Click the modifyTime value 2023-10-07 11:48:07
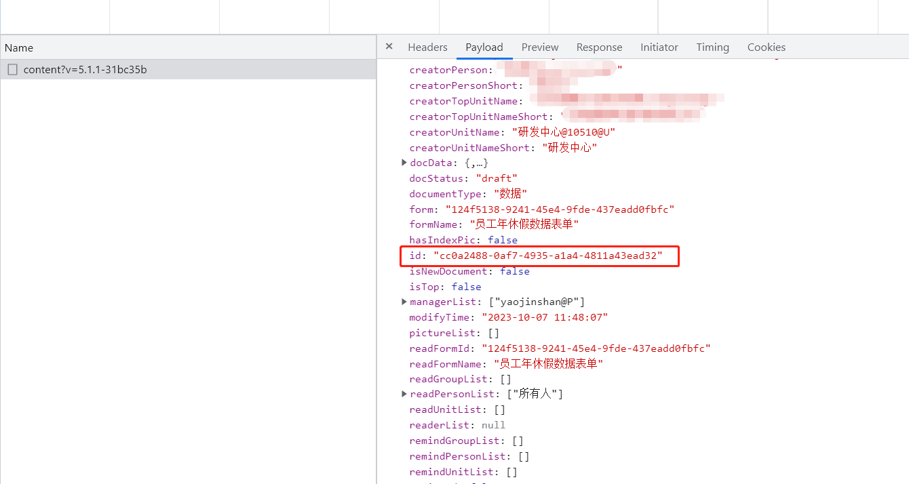Screen dimensions: 909x484 tap(545, 317)
